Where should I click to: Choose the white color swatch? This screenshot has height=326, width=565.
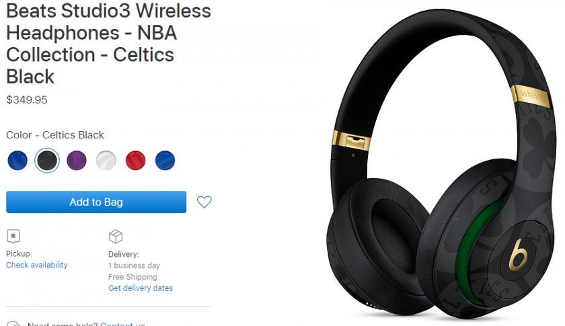(106, 160)
